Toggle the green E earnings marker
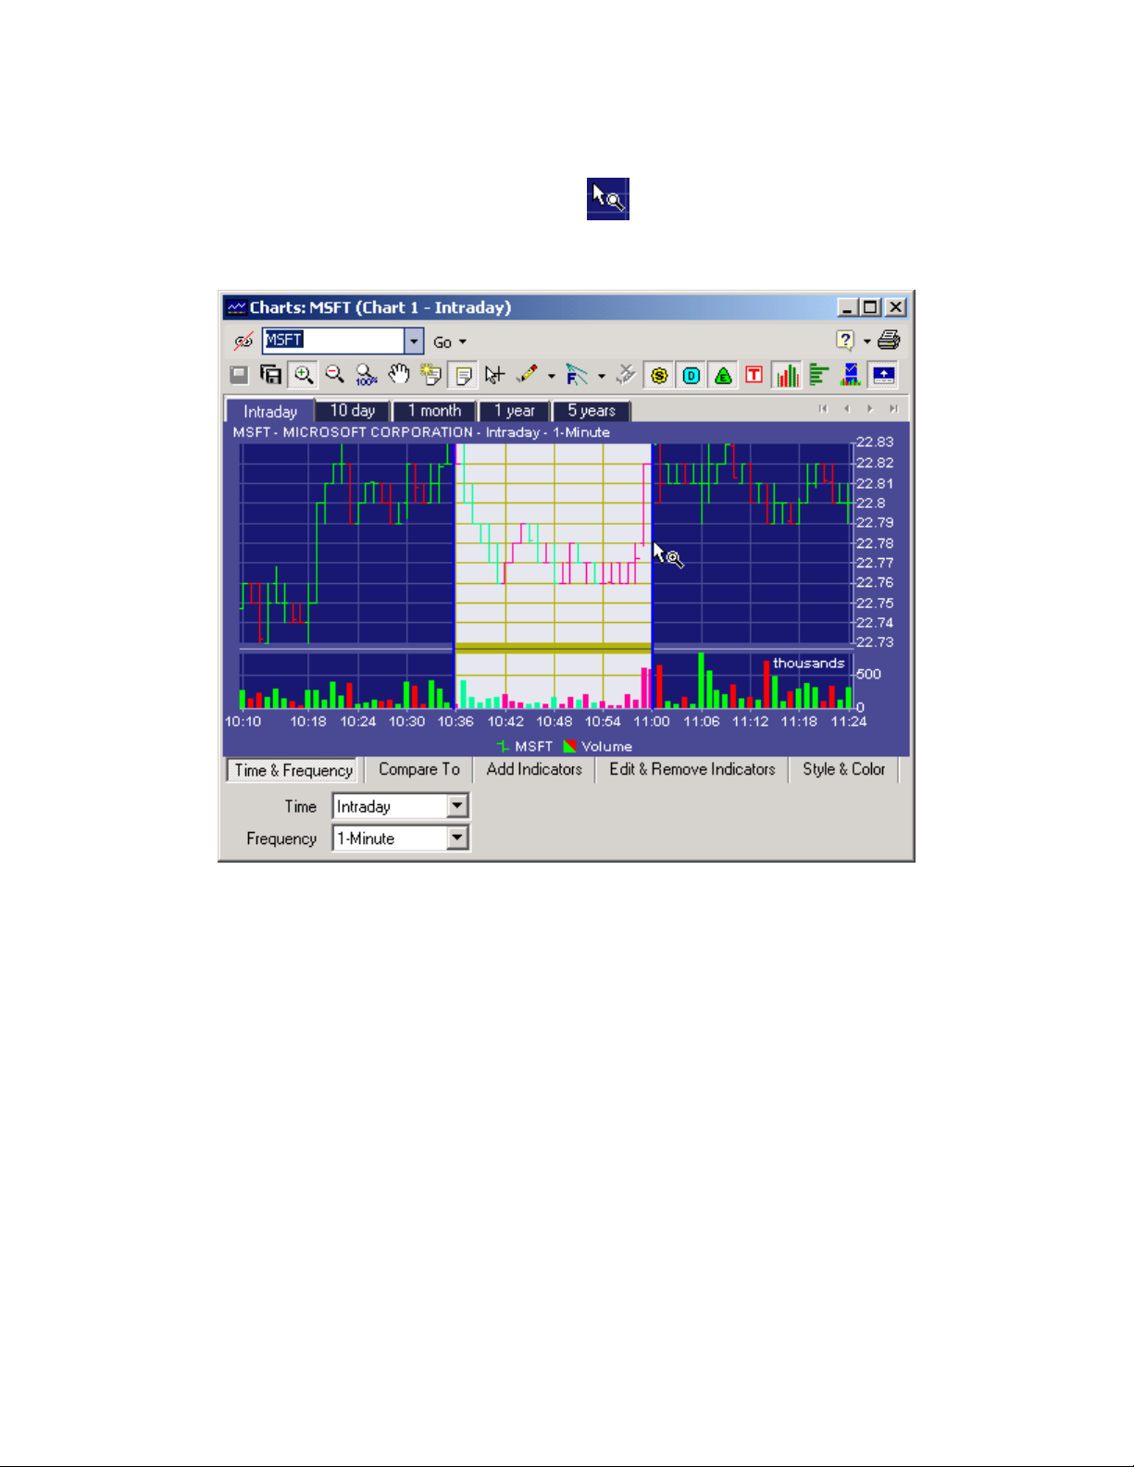 point(723,375)
